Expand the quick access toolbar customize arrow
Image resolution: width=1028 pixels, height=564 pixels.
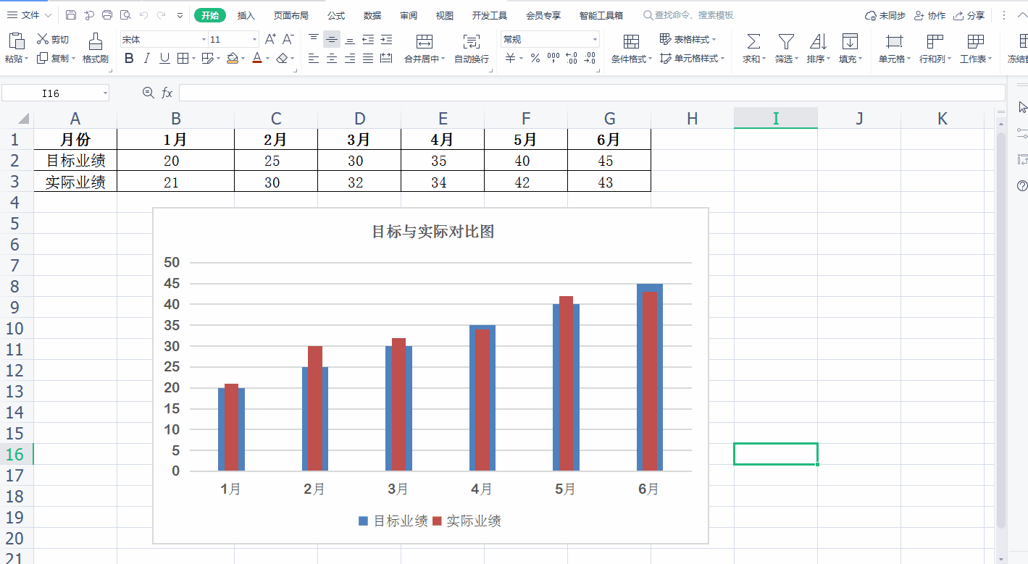tap(180, 15)
